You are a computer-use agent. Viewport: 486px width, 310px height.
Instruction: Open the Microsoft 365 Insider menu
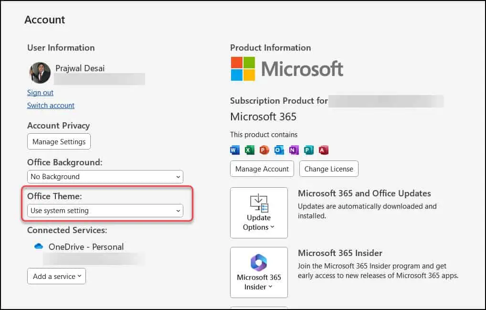259,272
